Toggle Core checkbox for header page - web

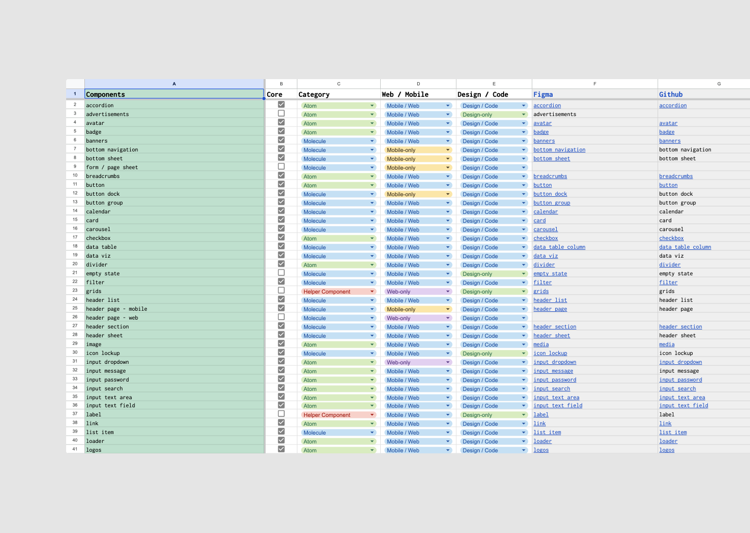pyautogui.click(x=281, y=317)
